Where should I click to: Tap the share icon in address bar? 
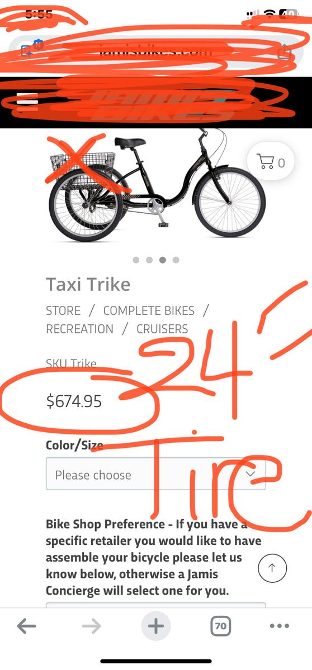285,51
